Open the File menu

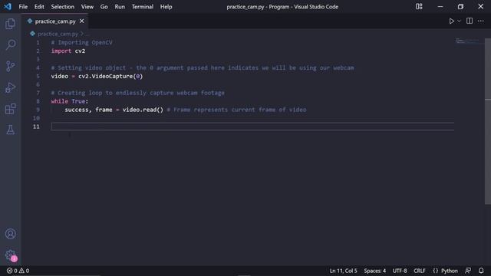pos(23,7)
